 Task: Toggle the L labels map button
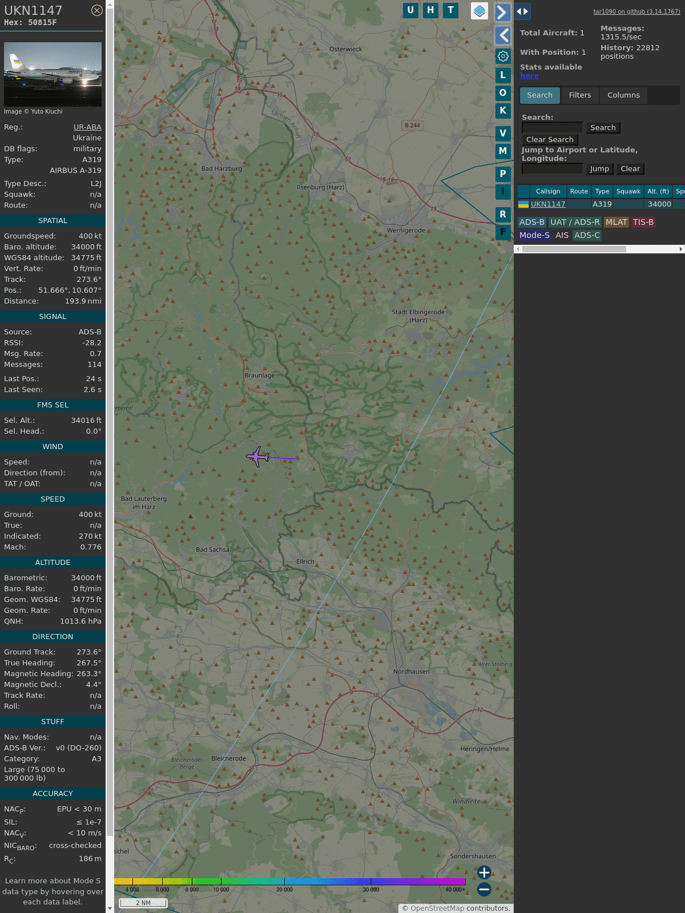[x=503, y=75]
